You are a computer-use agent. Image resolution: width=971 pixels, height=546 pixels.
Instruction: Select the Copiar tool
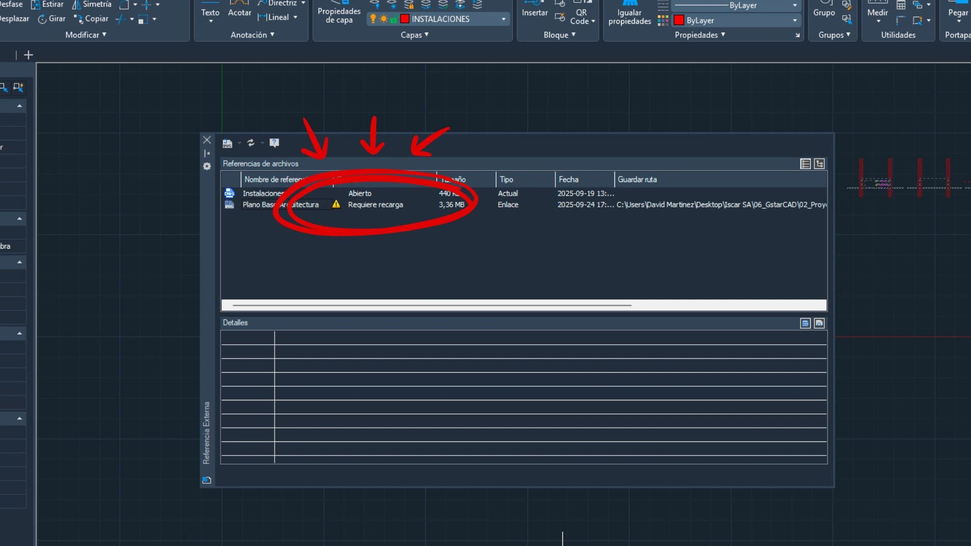tap(91, 19)
